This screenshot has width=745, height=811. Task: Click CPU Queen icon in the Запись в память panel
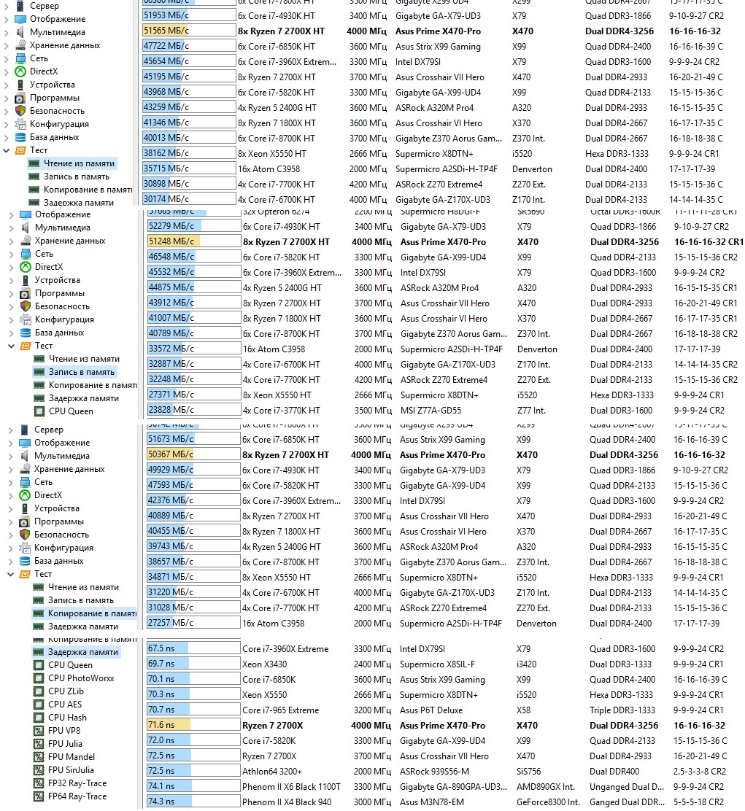[x=39, y=411]
